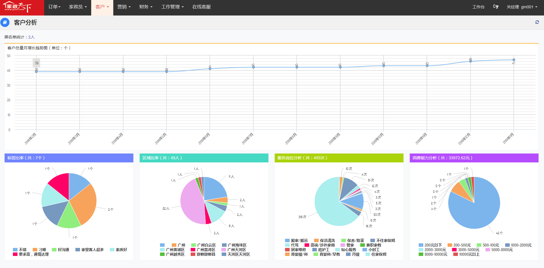Toggle the 小时工 legend item
Image resolution: width=544 pixels, height=268 pixels.
371,250
